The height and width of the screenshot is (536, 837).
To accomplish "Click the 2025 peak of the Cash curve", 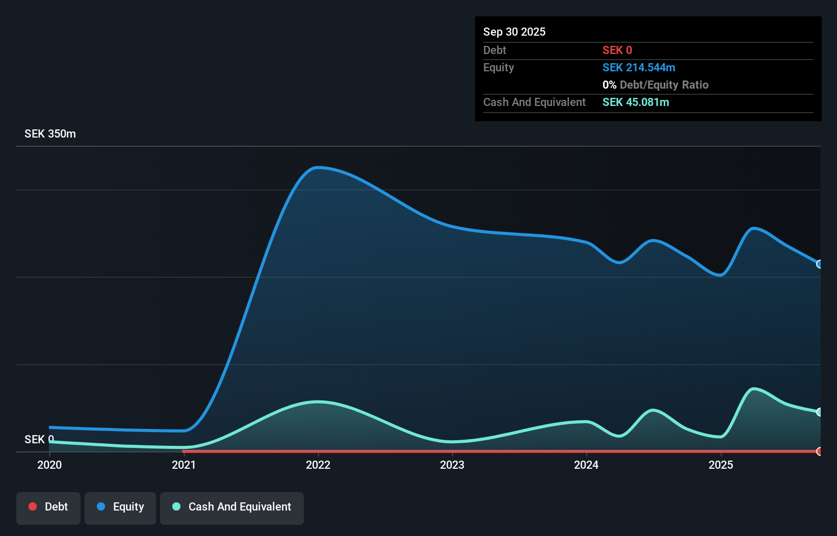I will pos(754,388).
